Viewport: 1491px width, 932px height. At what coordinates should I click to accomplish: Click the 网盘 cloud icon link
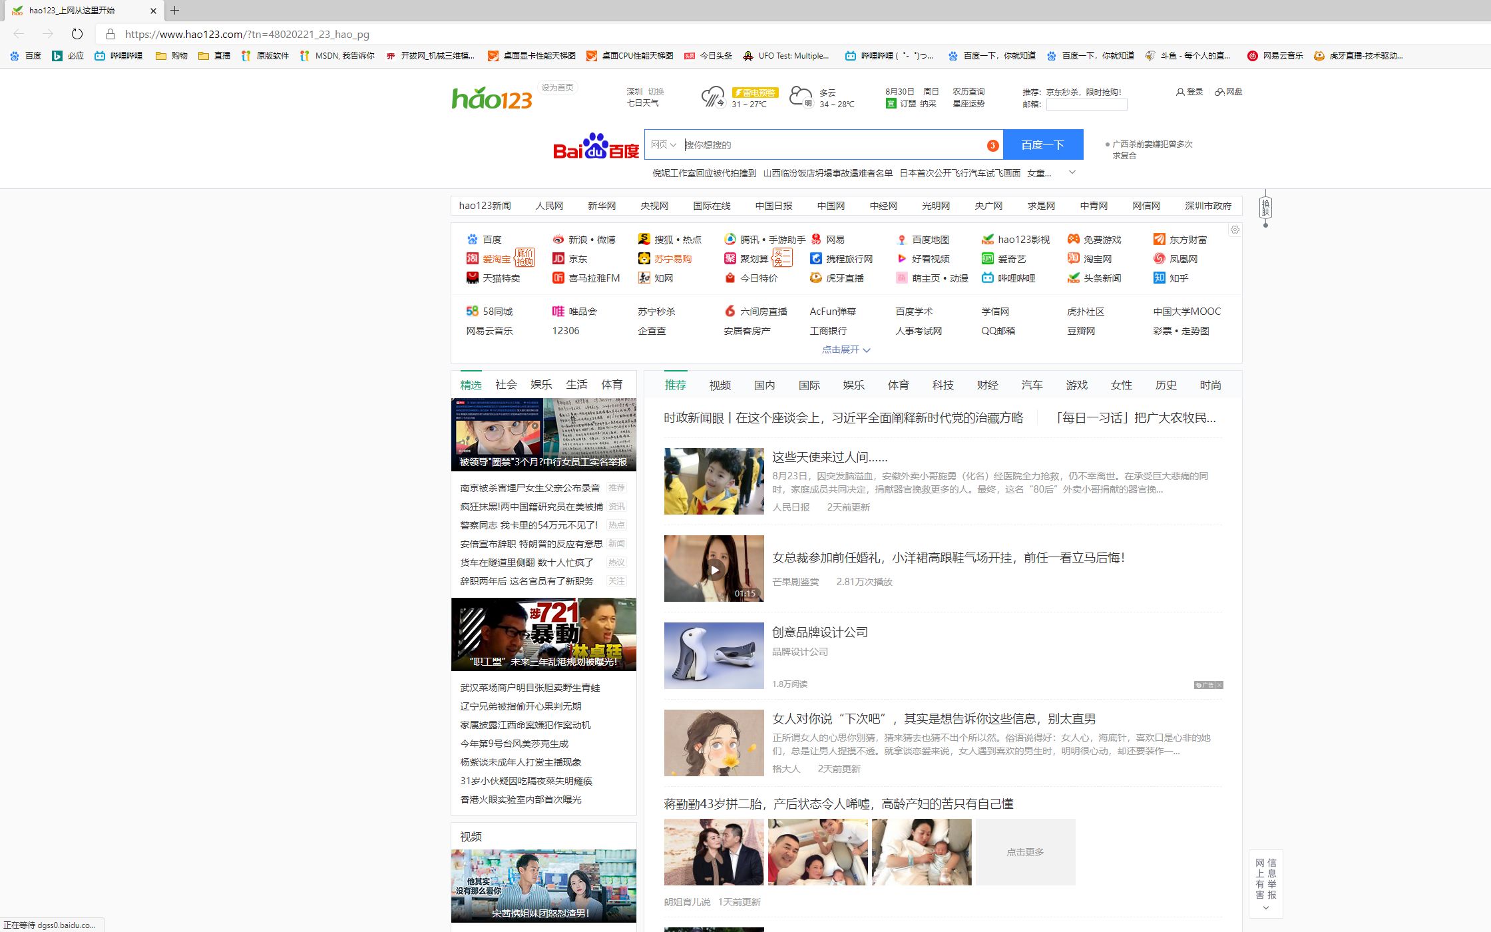(x=1229, y=92)
